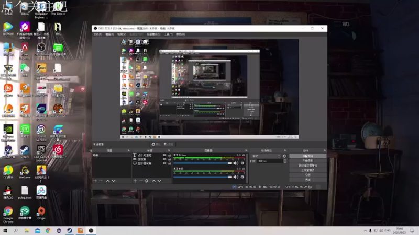Open the 视图(V) View menu in OBS

122,34
